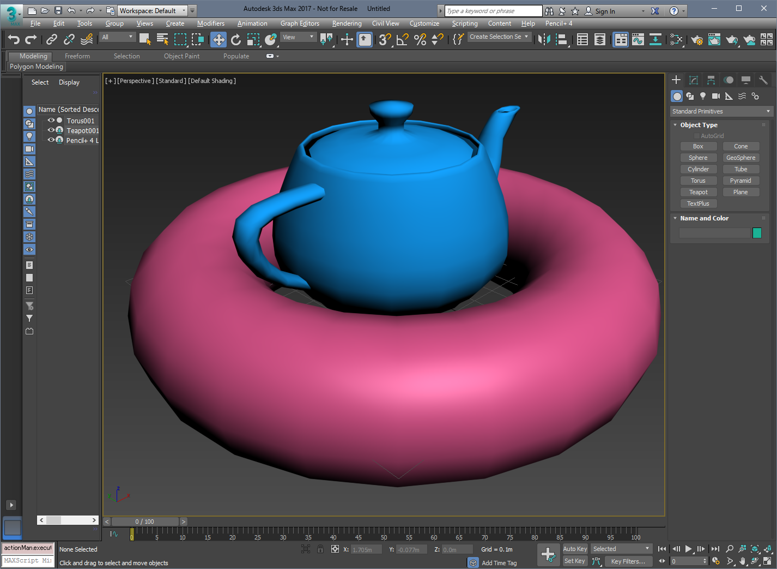Click the Select and Rotate tool
Image resolution: width=777 pixels, height=569 pixels.
click(236, 39)
